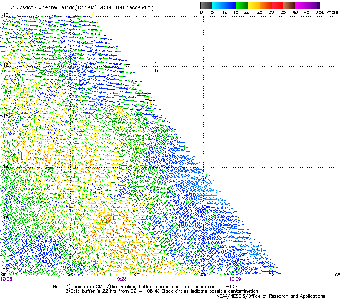340x299 pixels.
Task: Click the '-18' latitude axis label
Action: [x=4, y=218]
